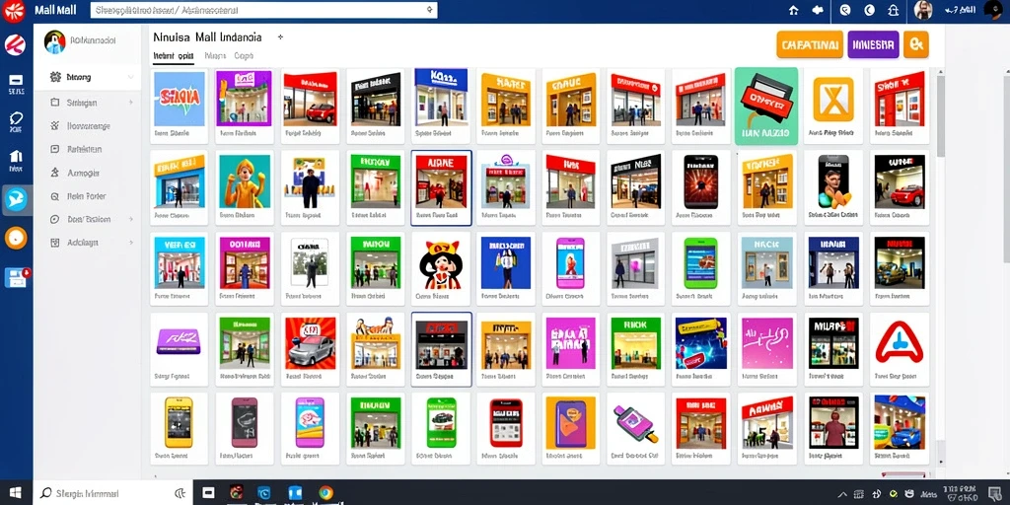This screenshot has width=1010, height=505.
Task: Click the vertical scrollbar beside the store grid
Action: point(940,116)
